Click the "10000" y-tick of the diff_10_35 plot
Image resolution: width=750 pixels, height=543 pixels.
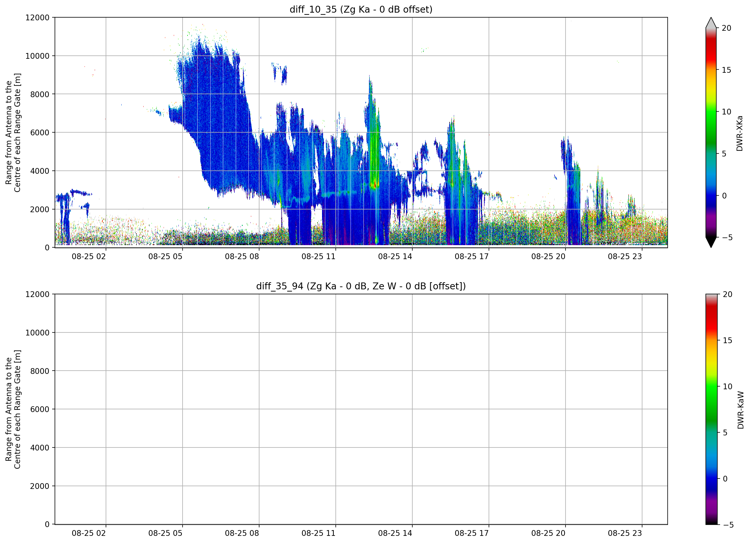click(x=37, y=56)
